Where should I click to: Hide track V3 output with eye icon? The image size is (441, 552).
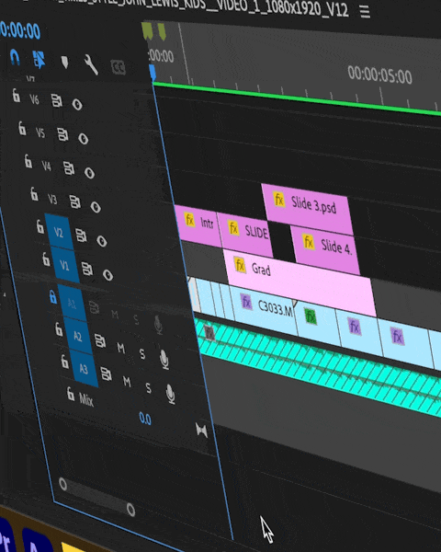(96, 207)
